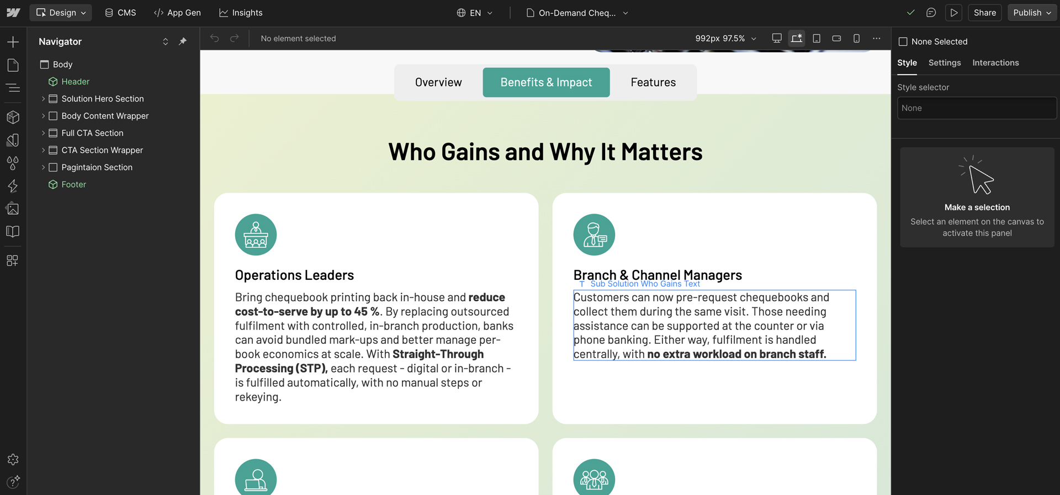Click the Share button
Viewport: 1060px width, 495px height.
984,13
